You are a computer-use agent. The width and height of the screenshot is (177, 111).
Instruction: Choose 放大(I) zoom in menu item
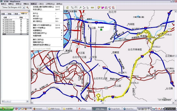pyautogui.click(x=47, y=13)
